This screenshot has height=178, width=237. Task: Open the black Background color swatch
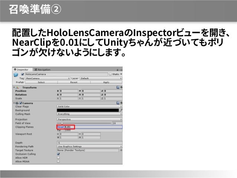[88, 110]
